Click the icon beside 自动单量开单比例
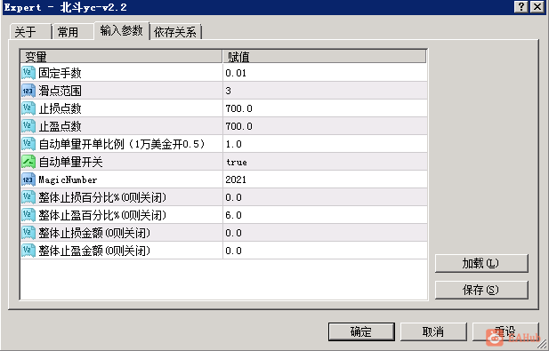Screen dimensions: 549x351 tap(28, 144)
